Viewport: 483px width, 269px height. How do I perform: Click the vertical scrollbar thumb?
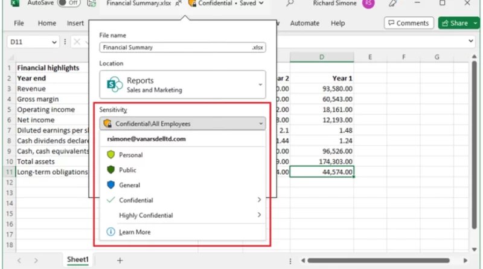pyautogui.click(x=475, y=145)
